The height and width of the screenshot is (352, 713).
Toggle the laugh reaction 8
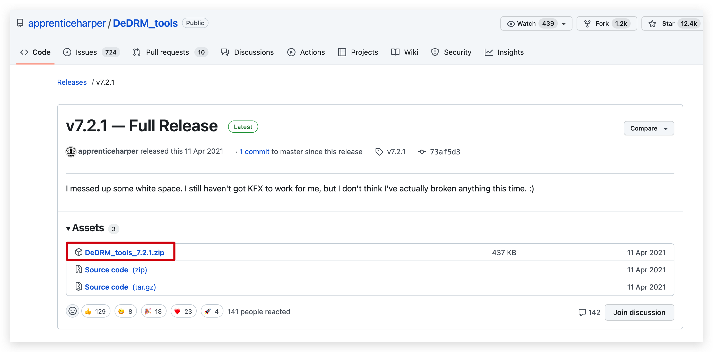click(126, 311)
